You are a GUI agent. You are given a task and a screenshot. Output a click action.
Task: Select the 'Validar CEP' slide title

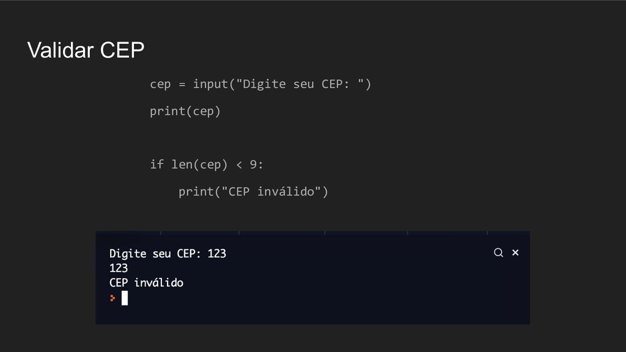(x=86, y=50)
